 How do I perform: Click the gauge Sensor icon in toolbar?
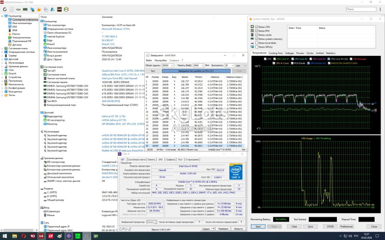(66, 9)
